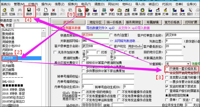Open the 价格(P) menu
Image resolution: width=200 pixels, height=107 pixels.
coord(33,4)
